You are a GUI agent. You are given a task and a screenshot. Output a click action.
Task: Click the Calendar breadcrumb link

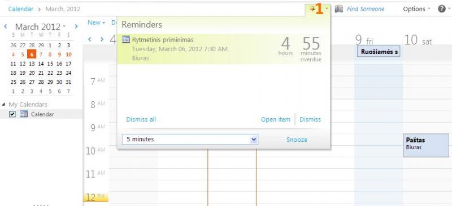(x=21, y=9)
